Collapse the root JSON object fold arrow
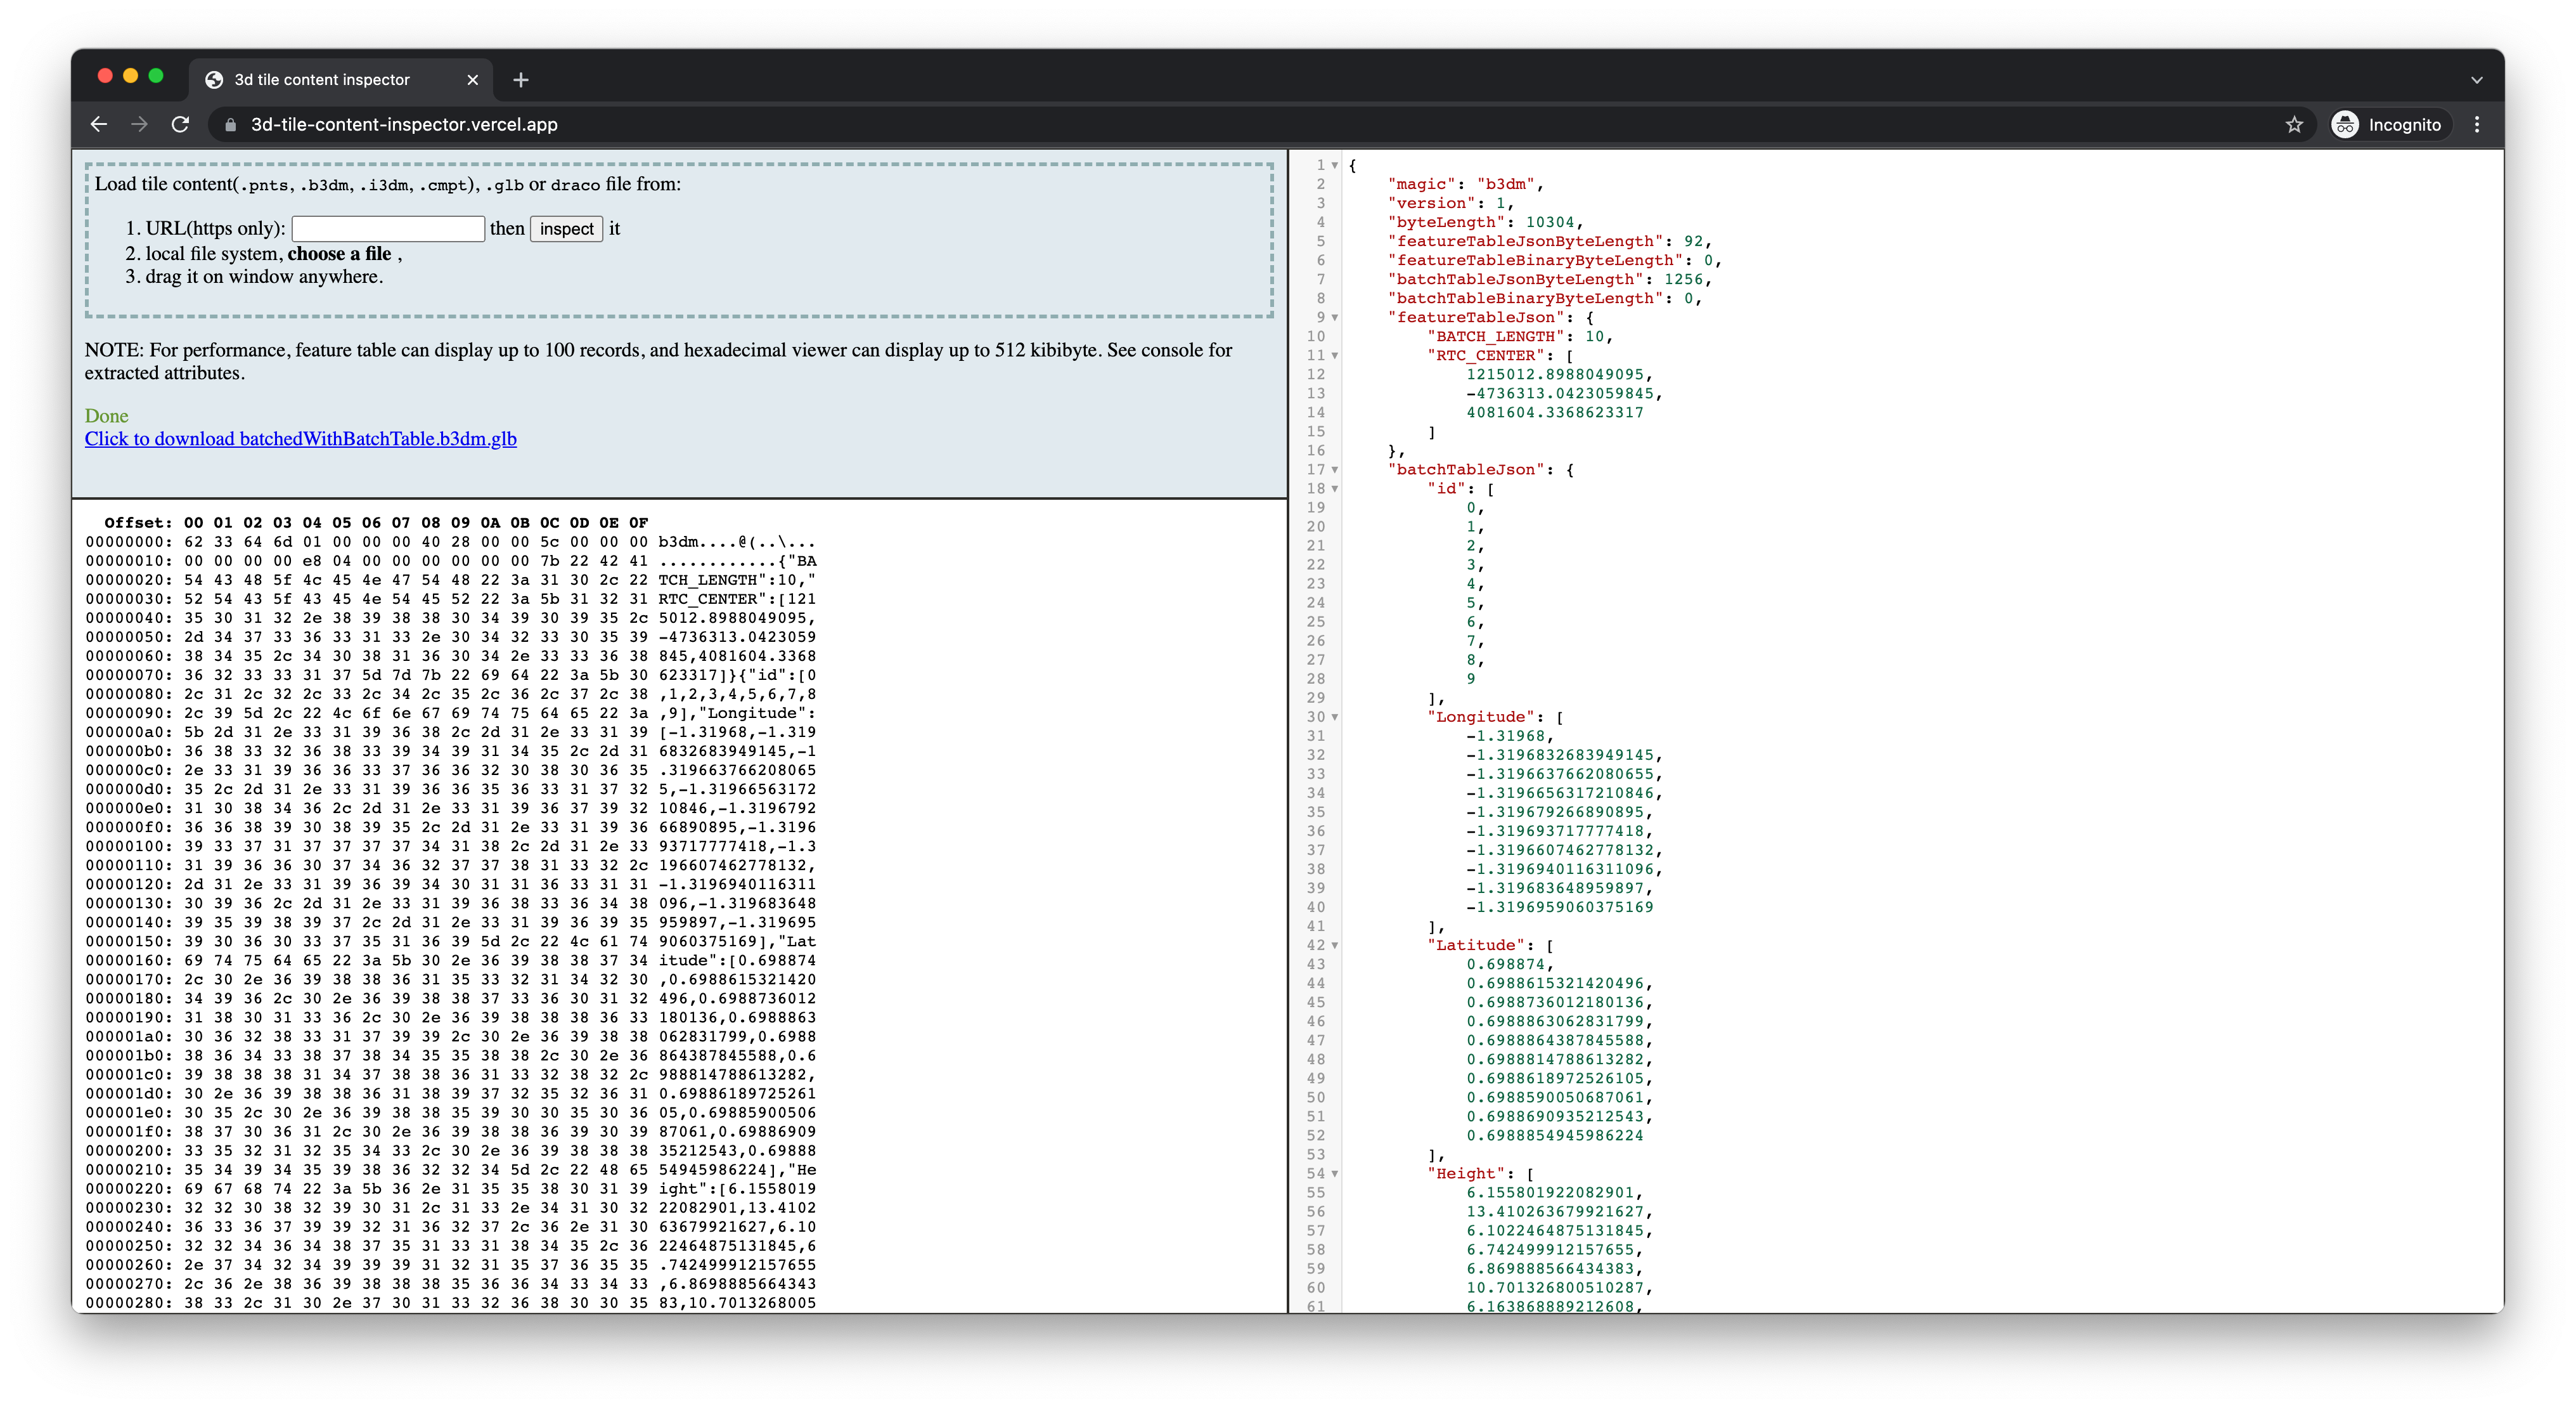The height and width of the screenshot is (1408, 2576). pyautogui.click(x=1335, y=165)
